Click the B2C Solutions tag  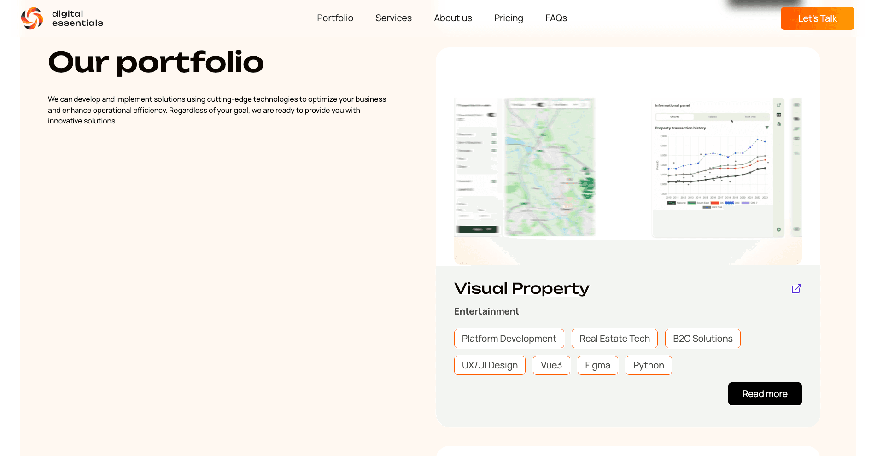coord(702,339)
